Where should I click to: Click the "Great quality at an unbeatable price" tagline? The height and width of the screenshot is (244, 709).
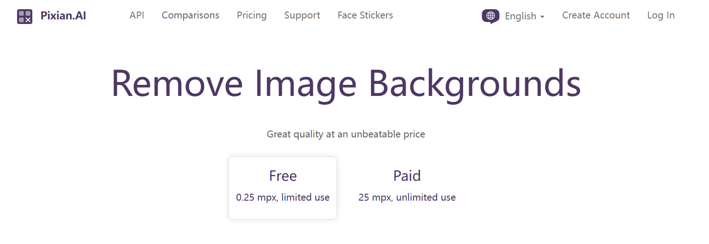pos(346,134)
